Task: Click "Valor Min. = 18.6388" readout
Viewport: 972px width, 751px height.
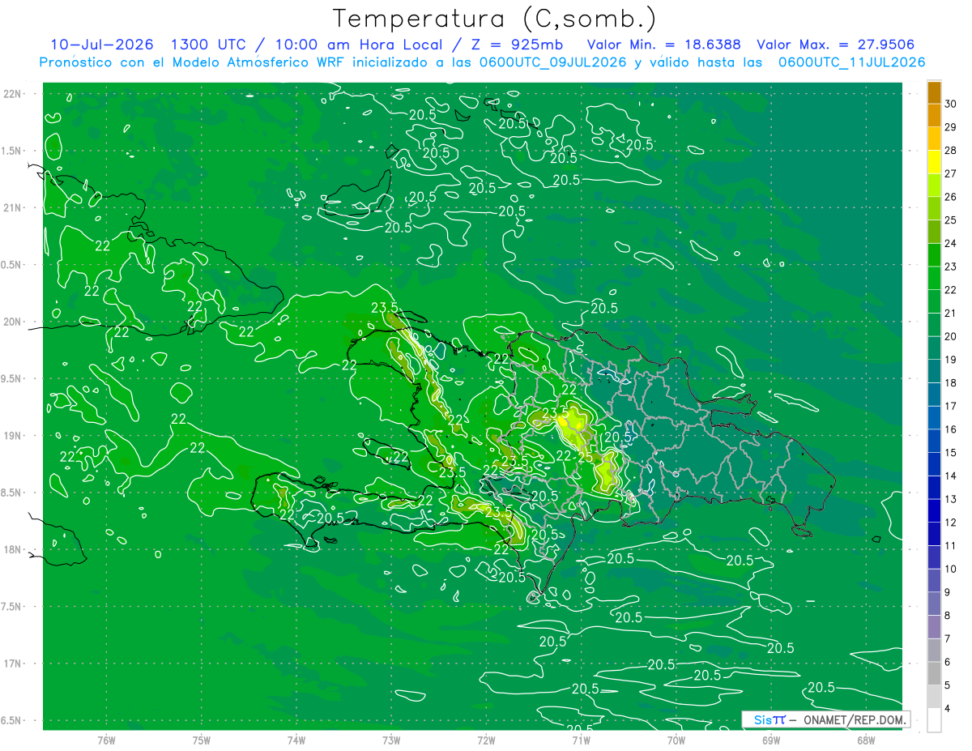Action: [x=664, y=45]
